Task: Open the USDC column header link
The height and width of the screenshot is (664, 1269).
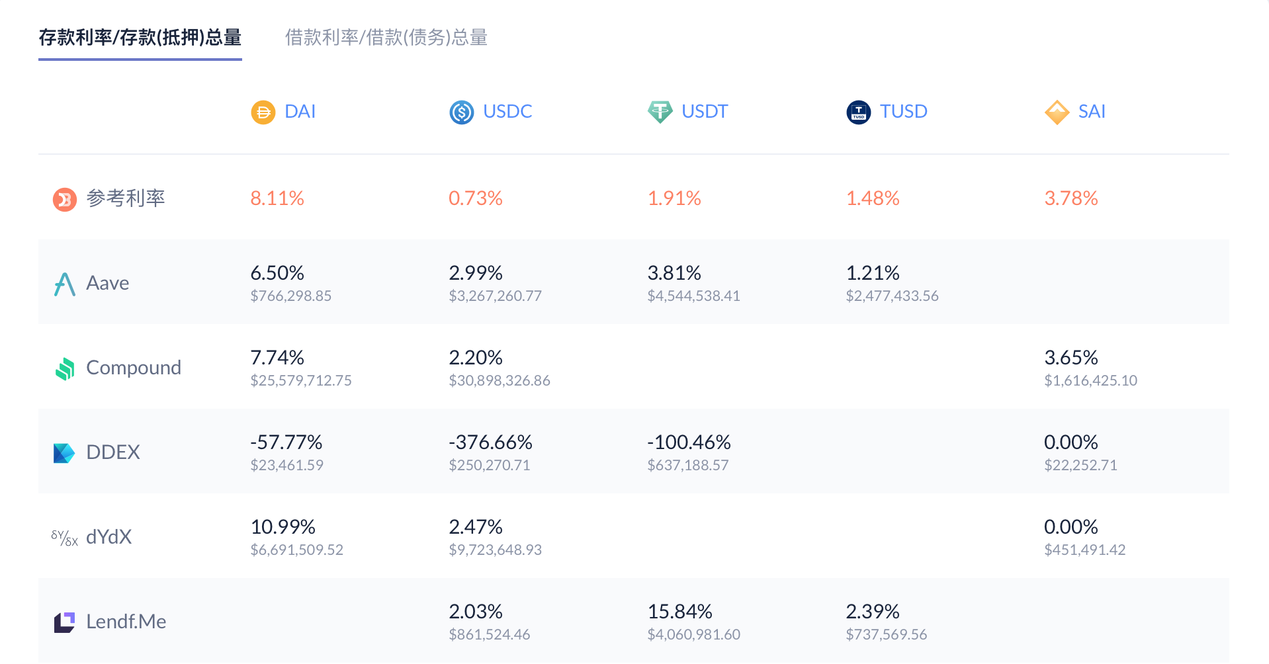Action: (507, 111)
